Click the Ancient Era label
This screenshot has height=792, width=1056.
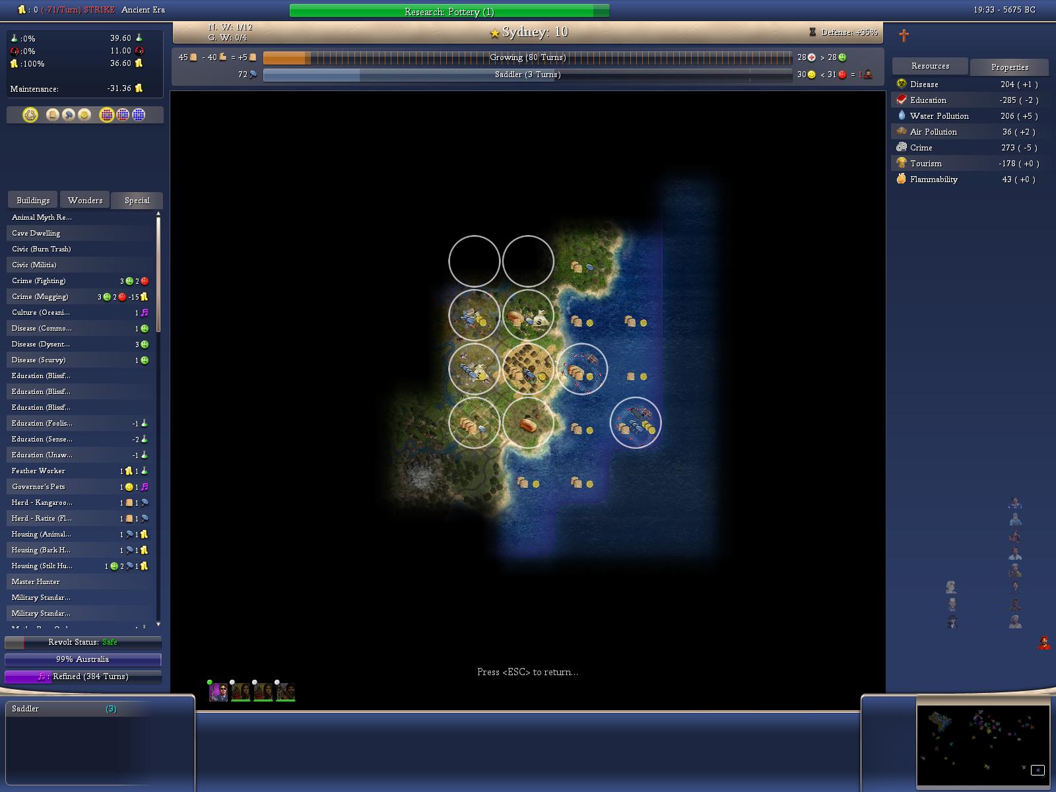click(x=143, y=10)
